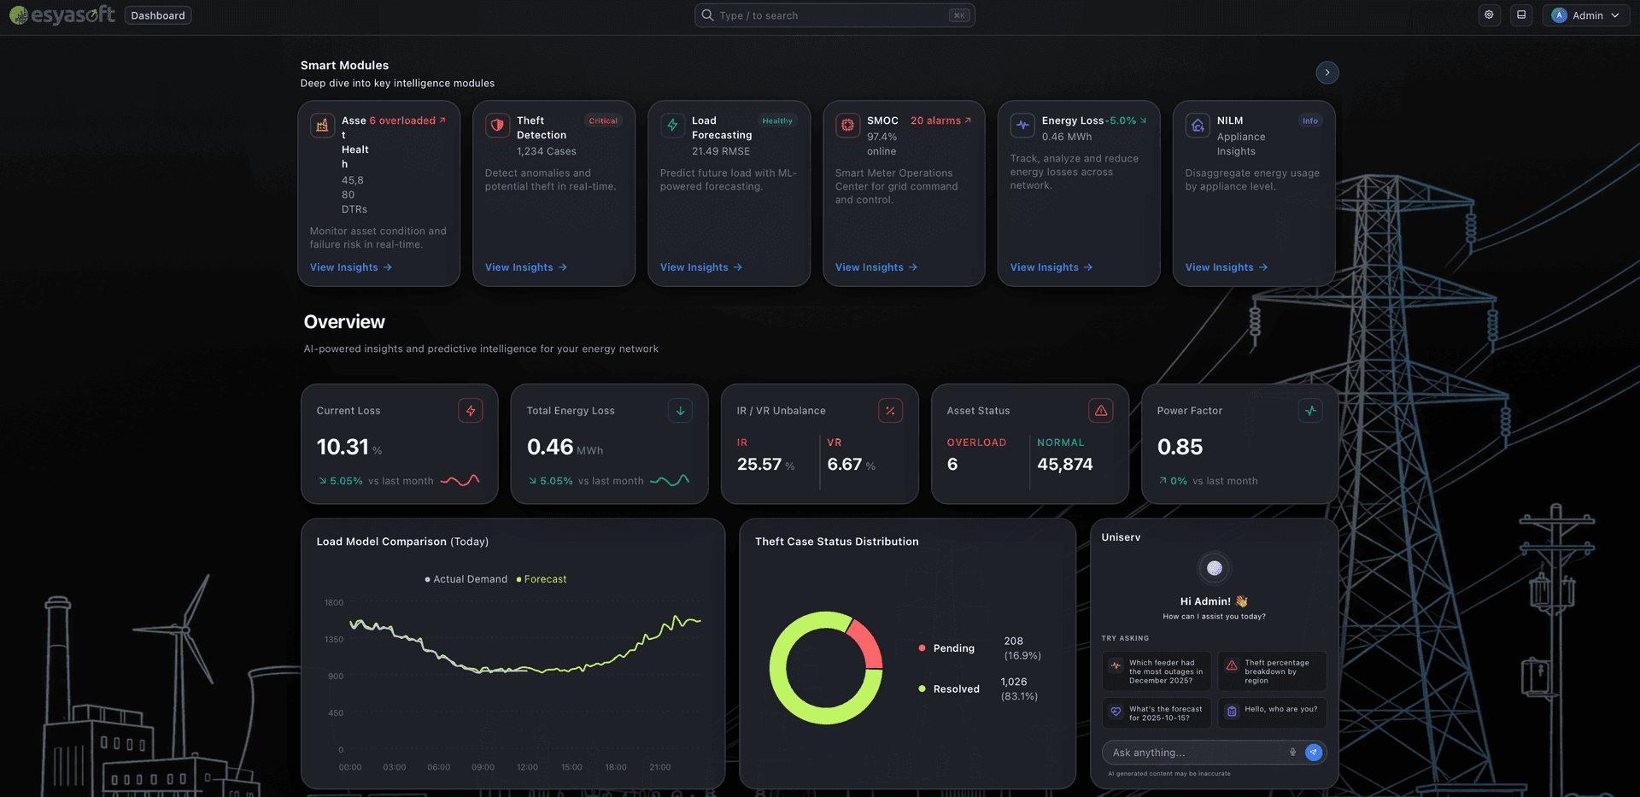Toggle the Pending legend entry in theft chart
Image resolution: width=1640 pixels, height=797 pixels.
pos(946,648)
